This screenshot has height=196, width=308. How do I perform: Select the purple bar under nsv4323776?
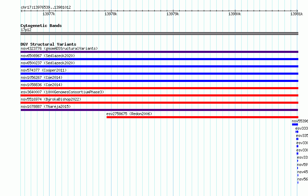(x=159, y=52)
